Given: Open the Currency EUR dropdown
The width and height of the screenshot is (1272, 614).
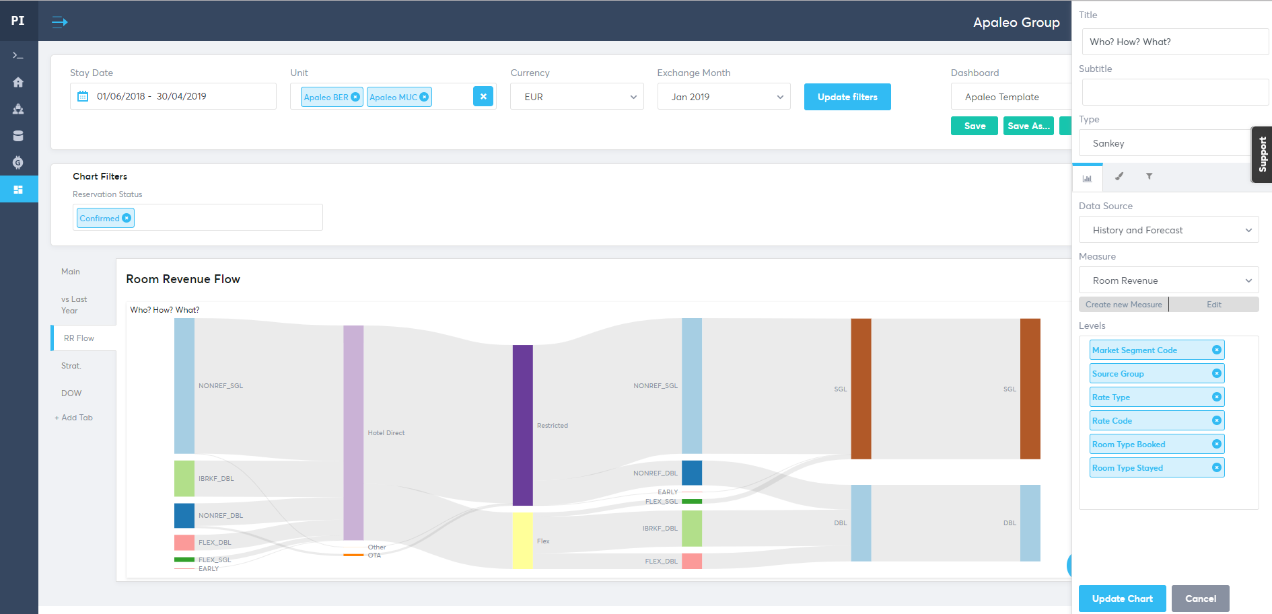Looking at the screenshot, I should pyautogui.click(x=577, y=97).
